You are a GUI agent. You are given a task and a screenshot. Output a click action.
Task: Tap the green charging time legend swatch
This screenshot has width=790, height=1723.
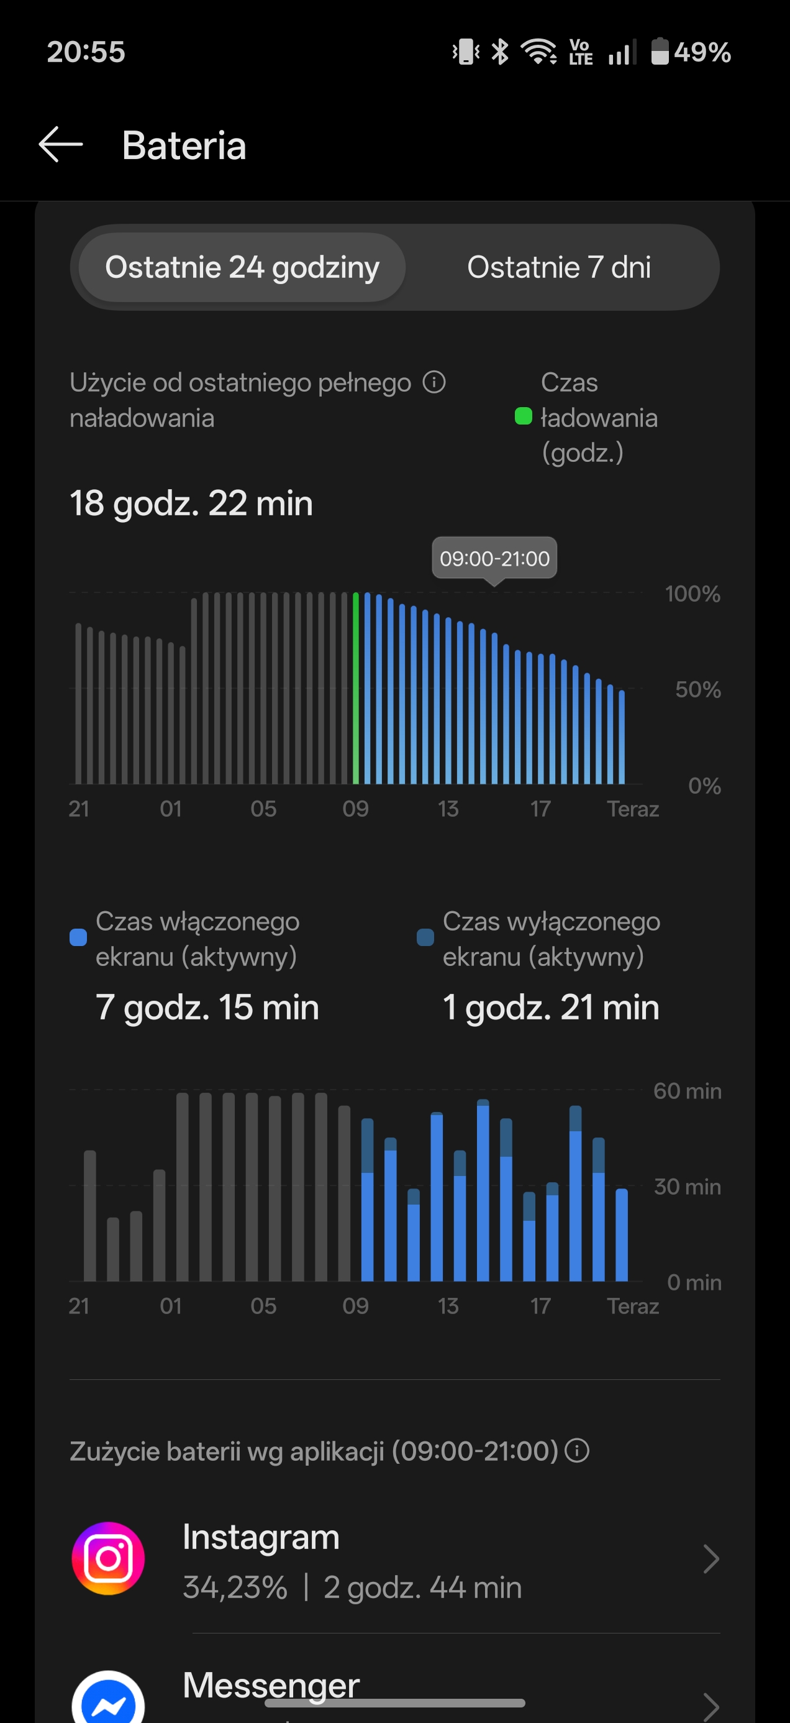click(x=524, y=416)
